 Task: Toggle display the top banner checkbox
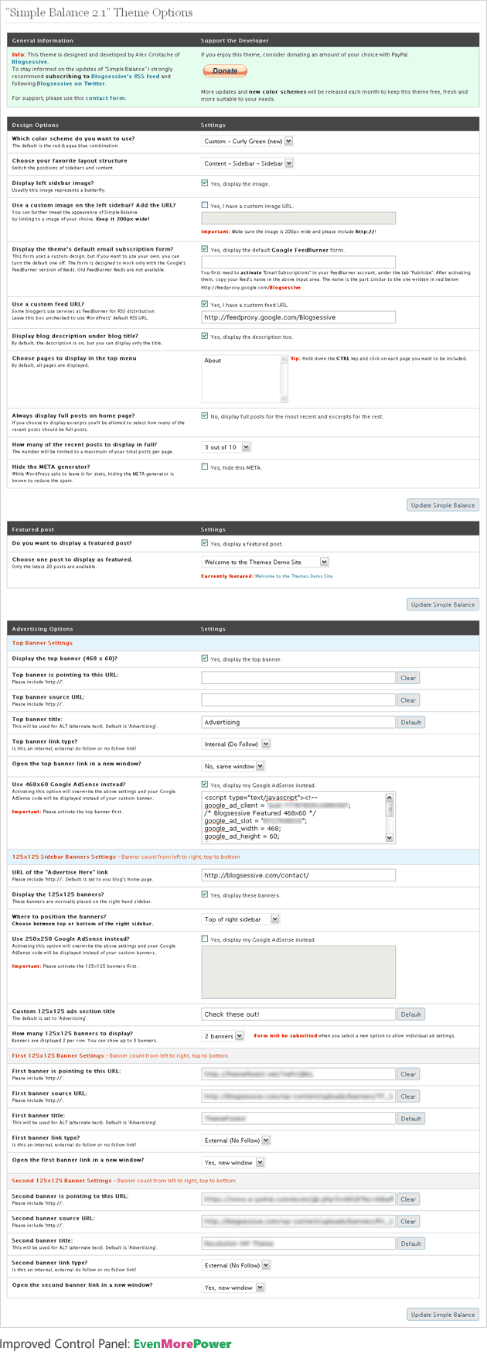[x=205, y=658]
